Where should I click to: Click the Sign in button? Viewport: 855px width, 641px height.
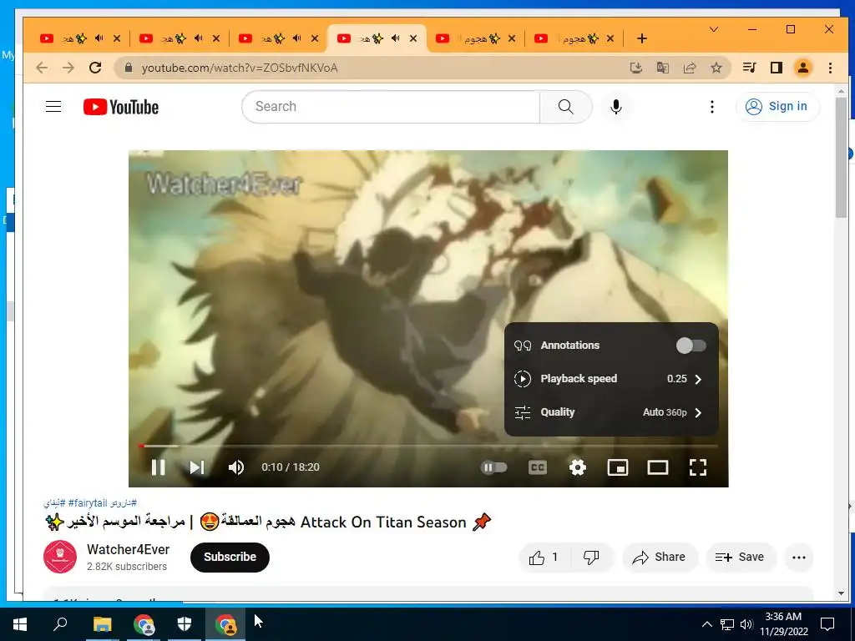click(x=777, y=106)
